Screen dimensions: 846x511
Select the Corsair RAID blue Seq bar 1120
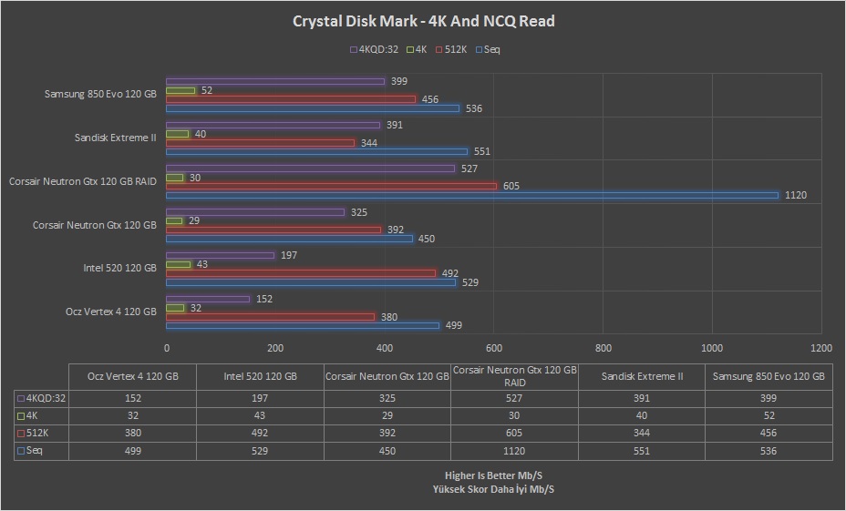[472, 195]
